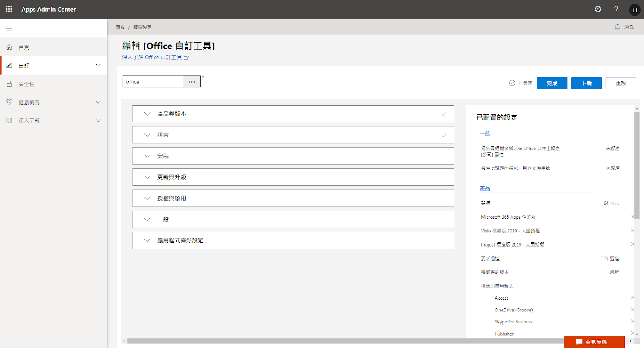644x348 pixels.
Task: Click the scroll down arrow of the settings panel
Action: coord(637,334)
